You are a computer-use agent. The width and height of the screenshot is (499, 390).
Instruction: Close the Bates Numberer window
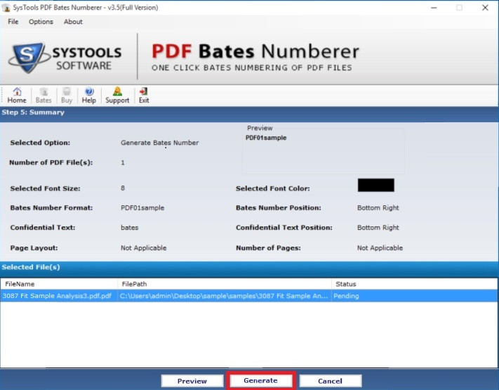tap(485, 8)
